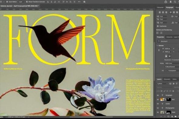Select justify last left paragraph icon

pyautogui.click(x=171, y=12)
